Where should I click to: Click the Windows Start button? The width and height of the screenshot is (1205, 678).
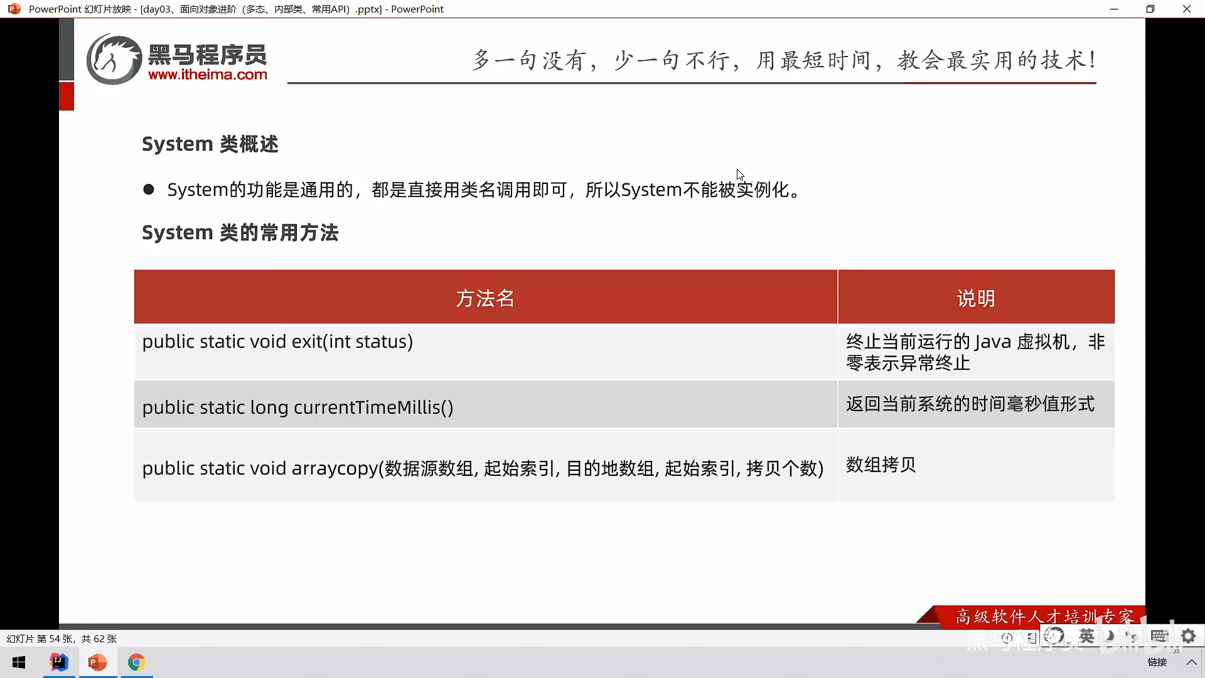[x=19, y=662]
